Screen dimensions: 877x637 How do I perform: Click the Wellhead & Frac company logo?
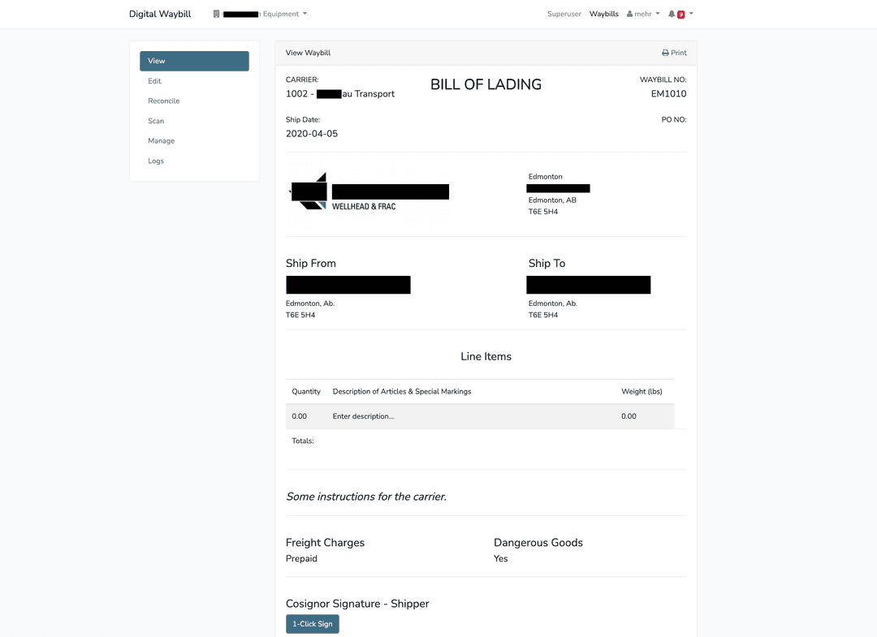(368, 195)
